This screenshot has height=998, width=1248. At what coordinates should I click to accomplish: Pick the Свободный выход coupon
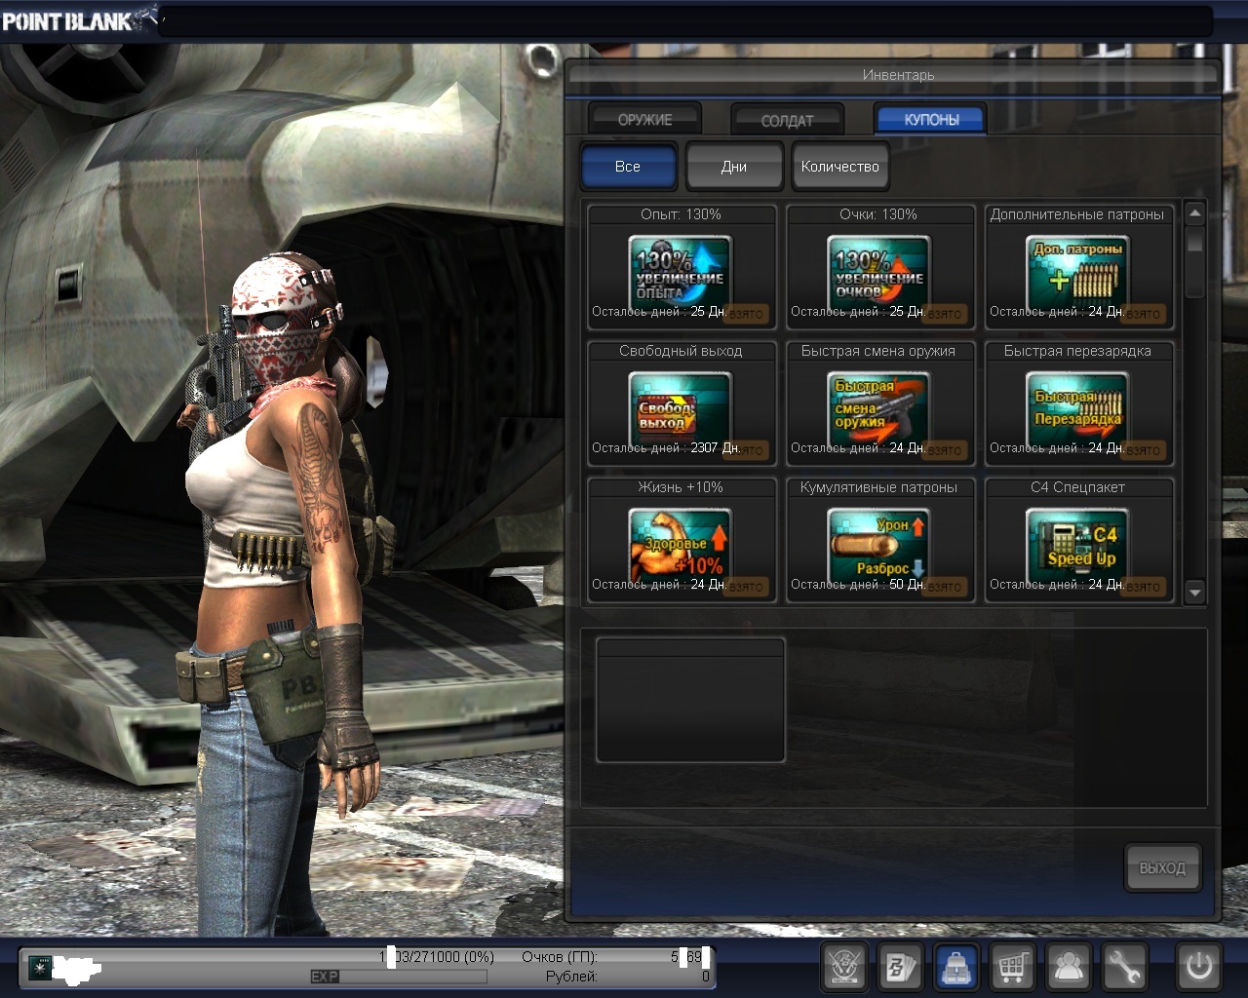click(681, 405)
